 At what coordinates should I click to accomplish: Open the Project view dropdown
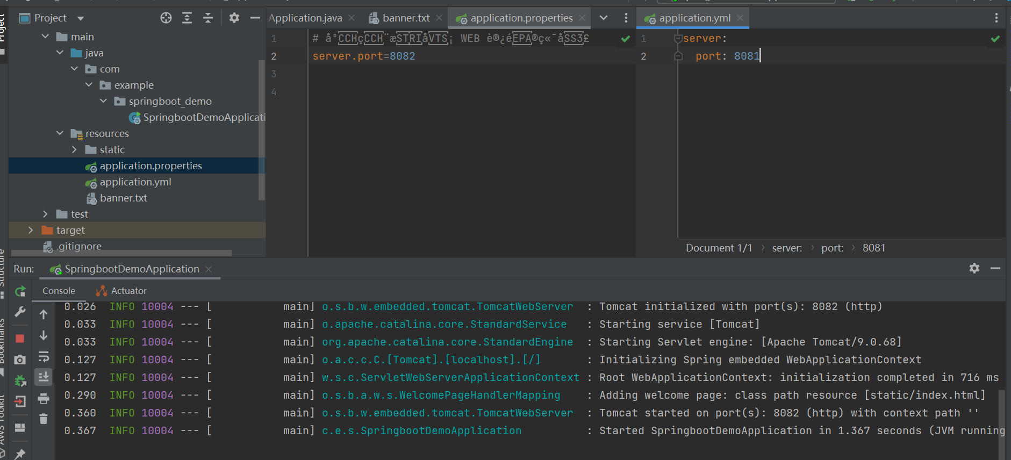(x=81, y=18)
